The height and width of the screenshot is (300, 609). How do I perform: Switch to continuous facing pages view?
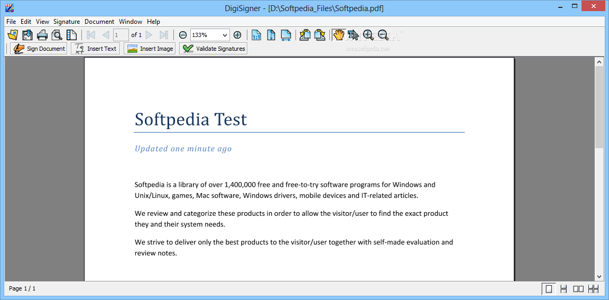pyautogui.click(x=593, y=289)
